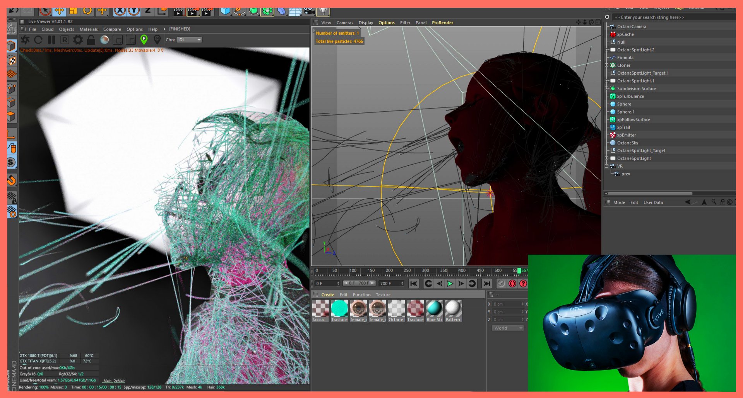Play animation forwards
The height and width of the screenshot is (398, 743).
point(450,284)
